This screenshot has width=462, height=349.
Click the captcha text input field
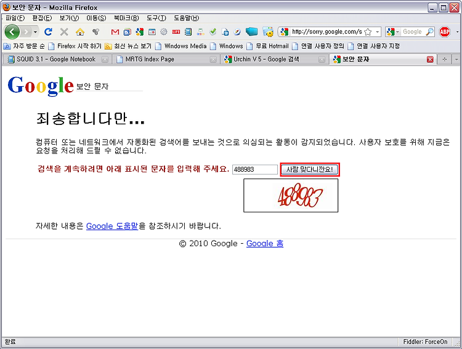(x=255, y=169)
